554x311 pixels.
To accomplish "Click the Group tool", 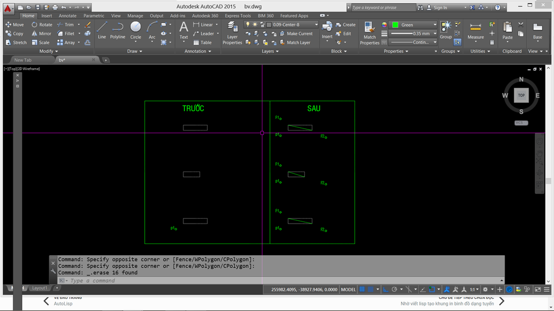I will (446, 30).
